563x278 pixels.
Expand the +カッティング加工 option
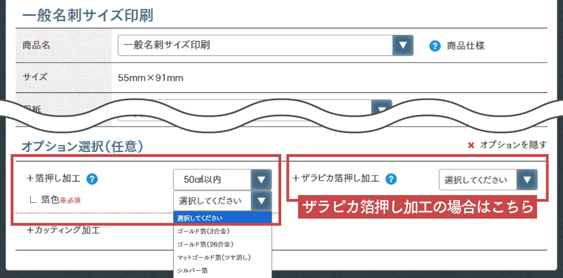(63, 230)
